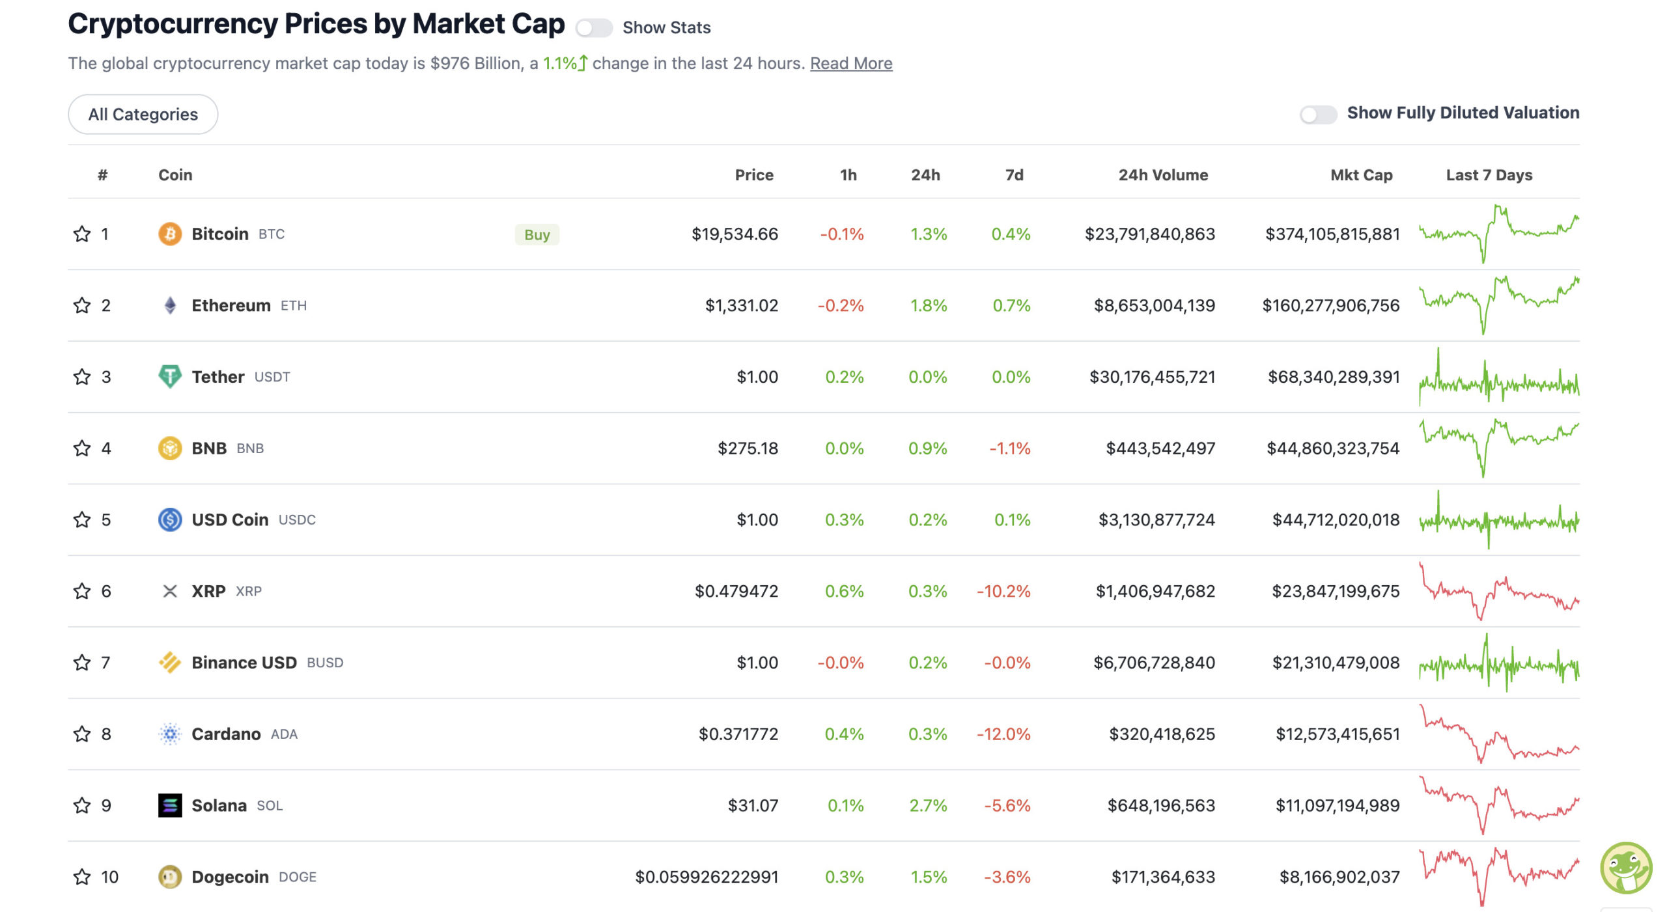Open Tether's last 7 days sparkline chart

point(1499,377)
